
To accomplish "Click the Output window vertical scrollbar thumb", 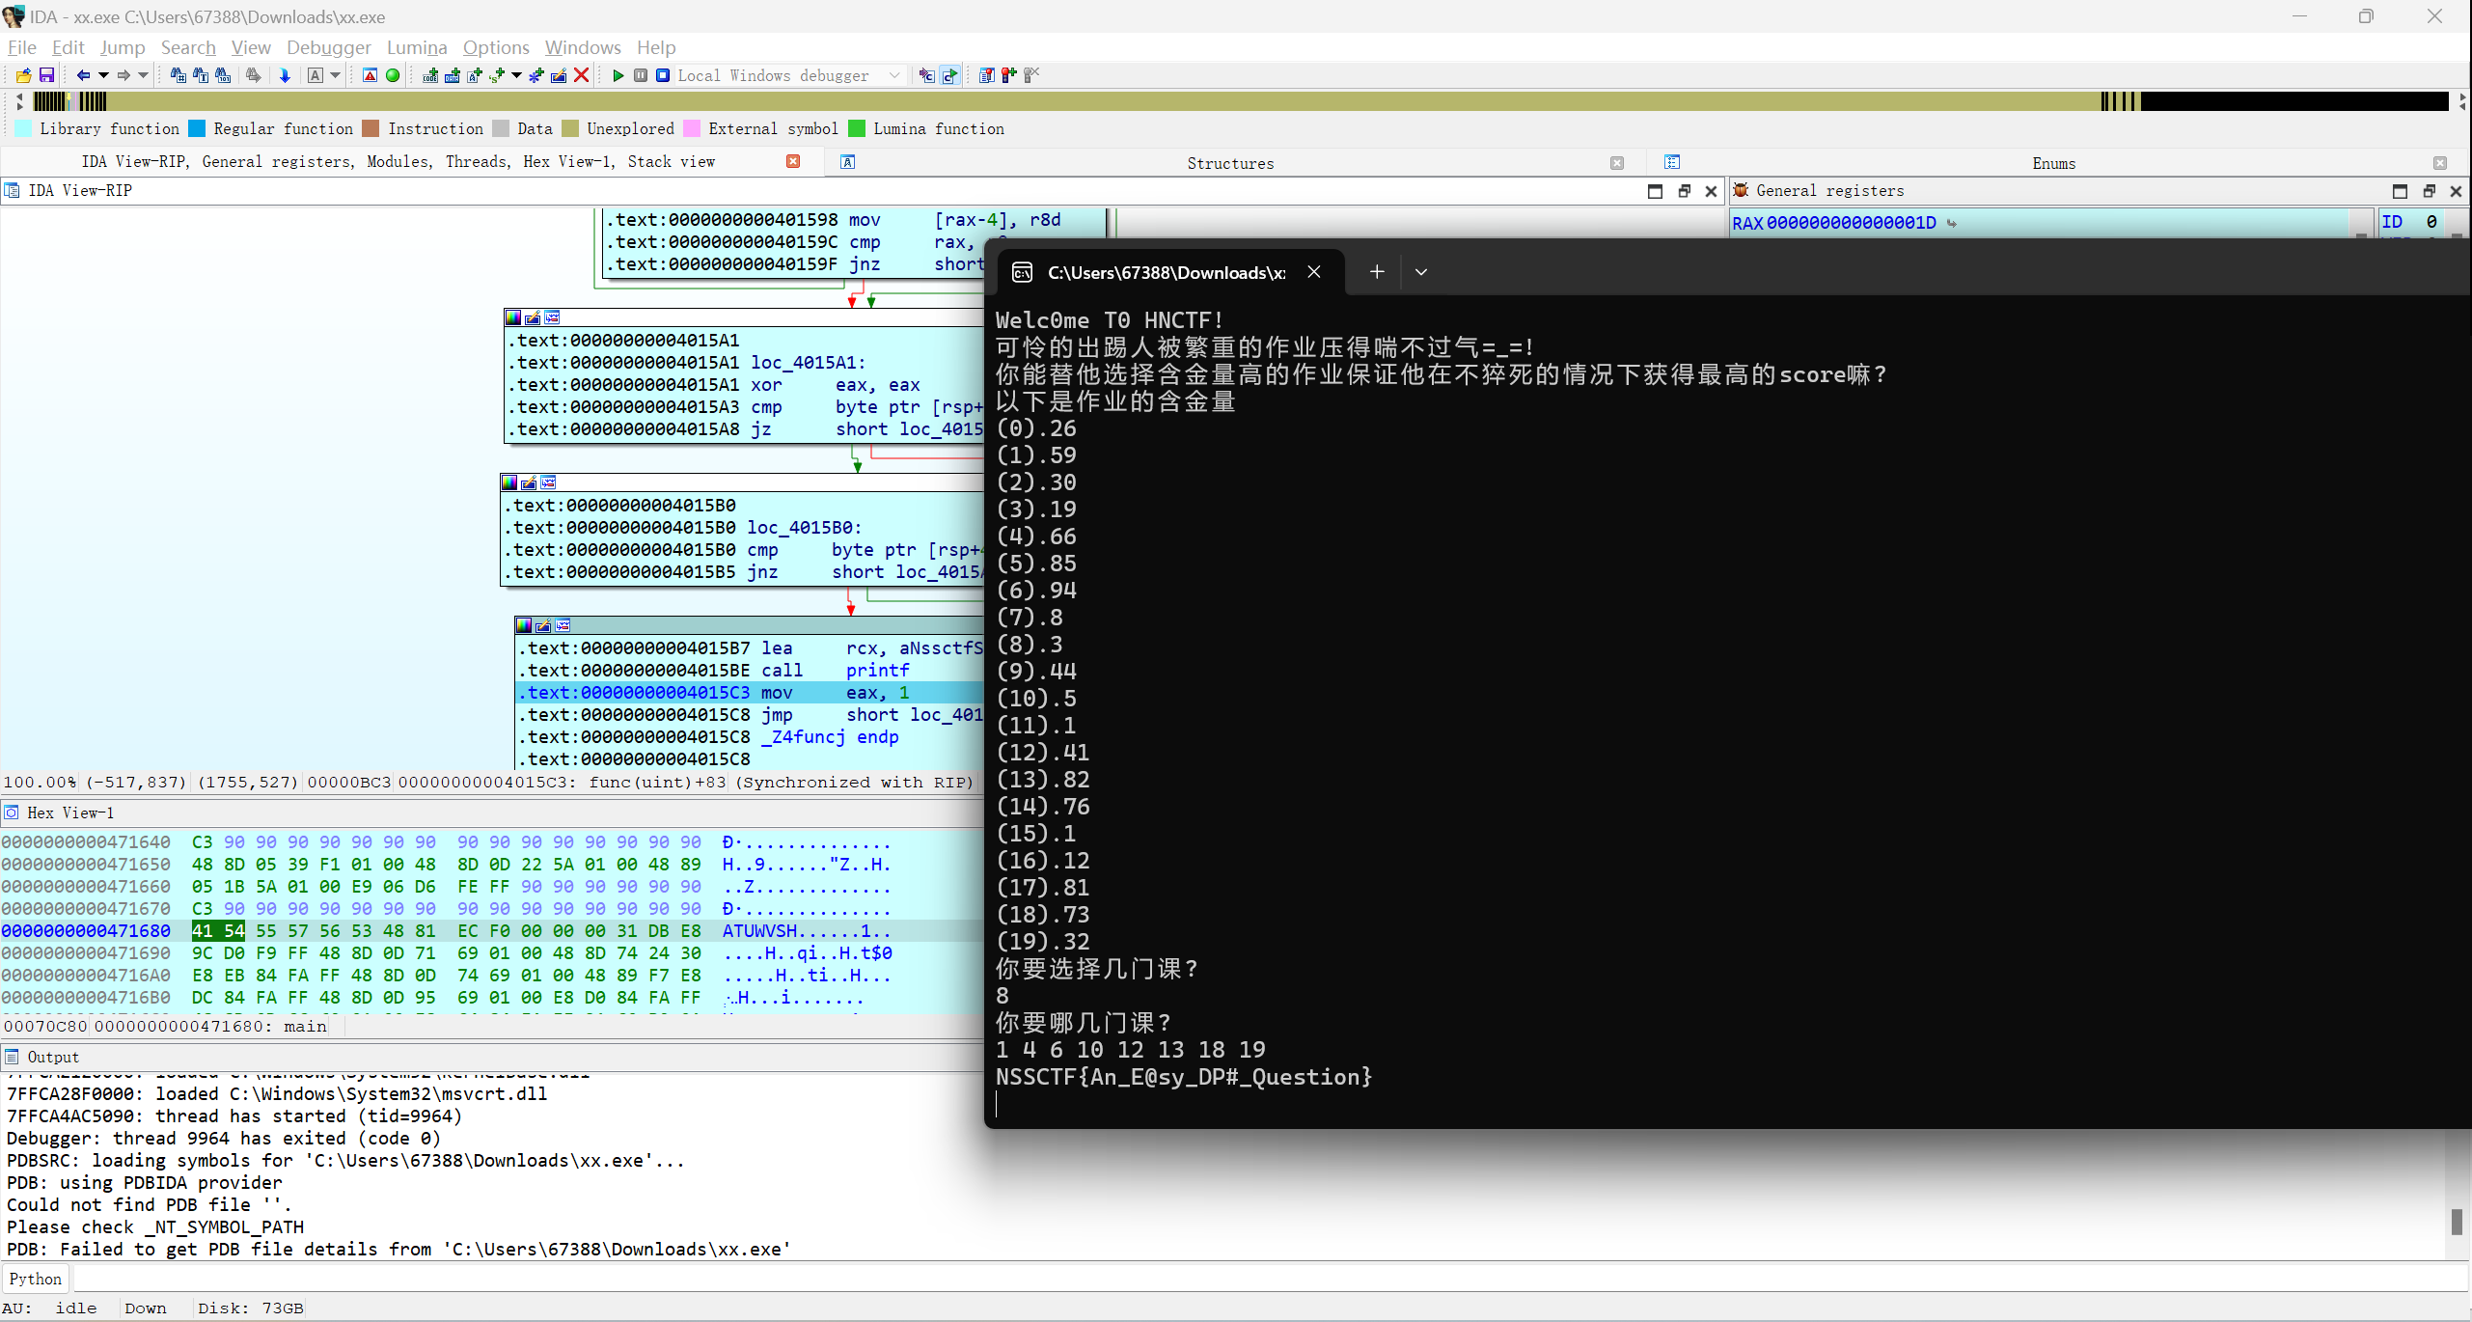I will 2457,1221.
